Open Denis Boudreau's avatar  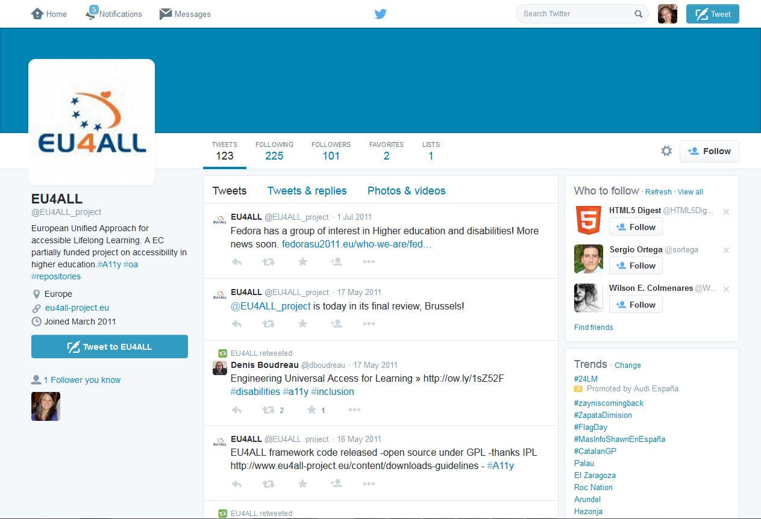pyautogui.click(x=220, y=367)
